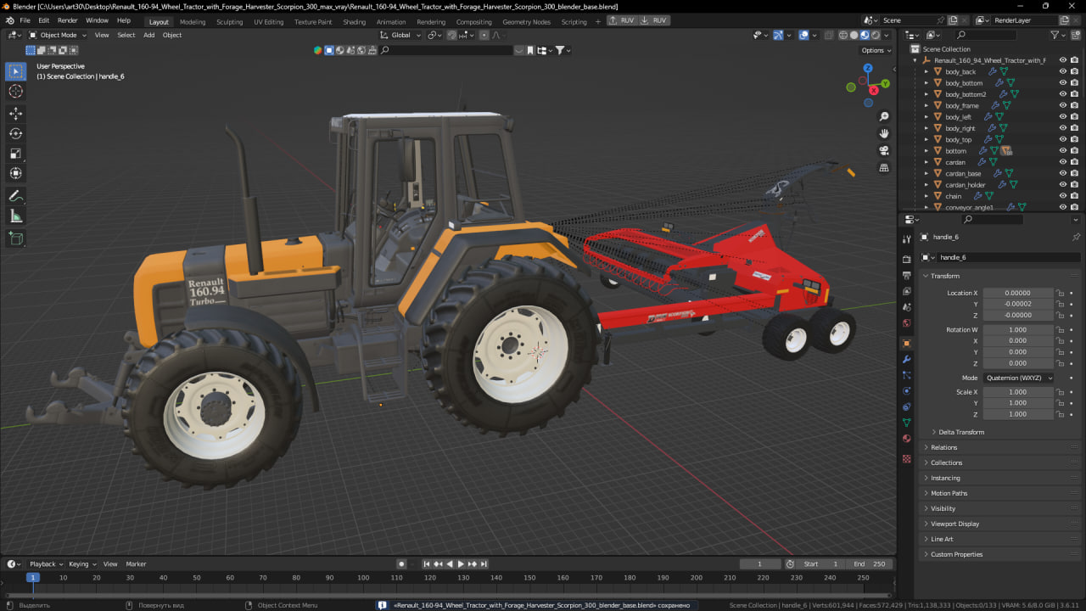Image resolution: width=1086 pixels, height=611 pixels.
Task: Toggle the camera view icon
Action: [x=884, y=150]
